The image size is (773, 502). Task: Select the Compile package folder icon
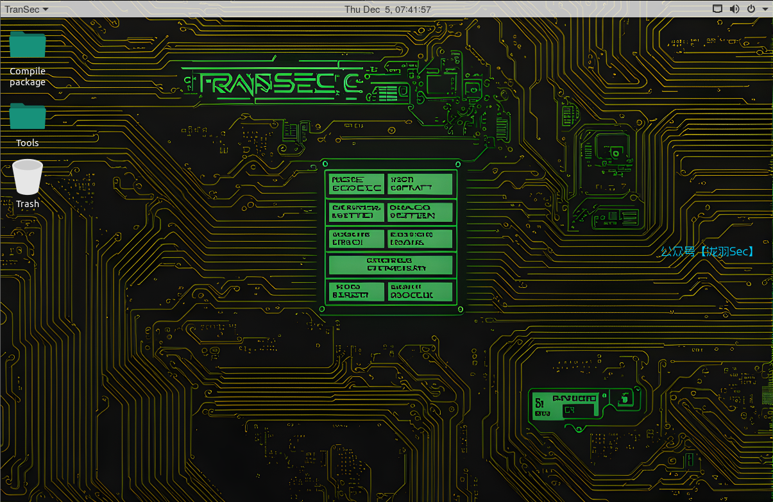coord(28,45)
